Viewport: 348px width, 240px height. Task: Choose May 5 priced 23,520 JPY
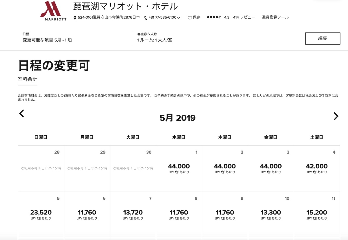pyautogui.click(x=41, y=214)
